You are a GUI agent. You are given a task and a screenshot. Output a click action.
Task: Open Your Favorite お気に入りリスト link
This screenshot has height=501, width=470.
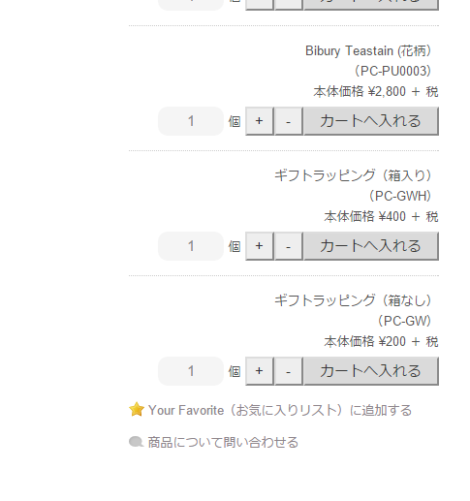280,410
